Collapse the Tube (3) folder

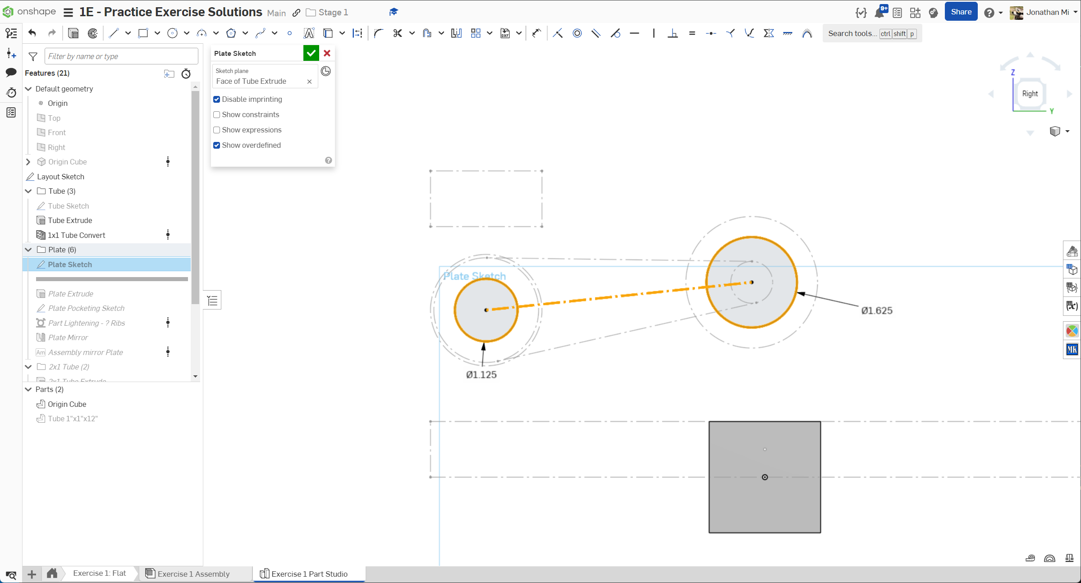tap(28, 191)
